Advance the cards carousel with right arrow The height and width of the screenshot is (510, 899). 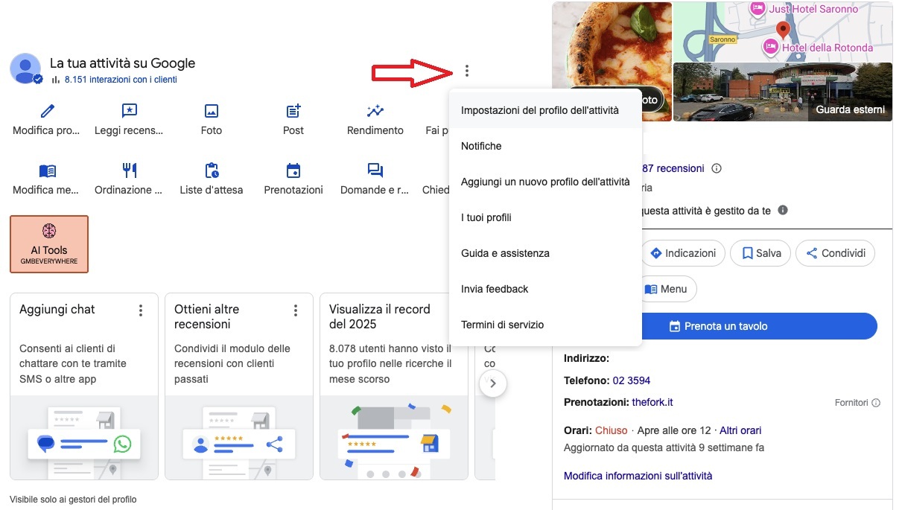click(493, 384)
